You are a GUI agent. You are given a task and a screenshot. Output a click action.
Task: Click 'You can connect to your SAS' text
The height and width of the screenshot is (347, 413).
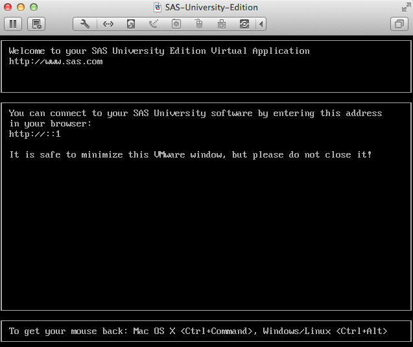[195, 114]
